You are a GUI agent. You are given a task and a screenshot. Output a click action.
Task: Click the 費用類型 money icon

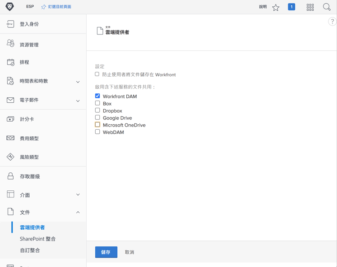coord(10,138)
